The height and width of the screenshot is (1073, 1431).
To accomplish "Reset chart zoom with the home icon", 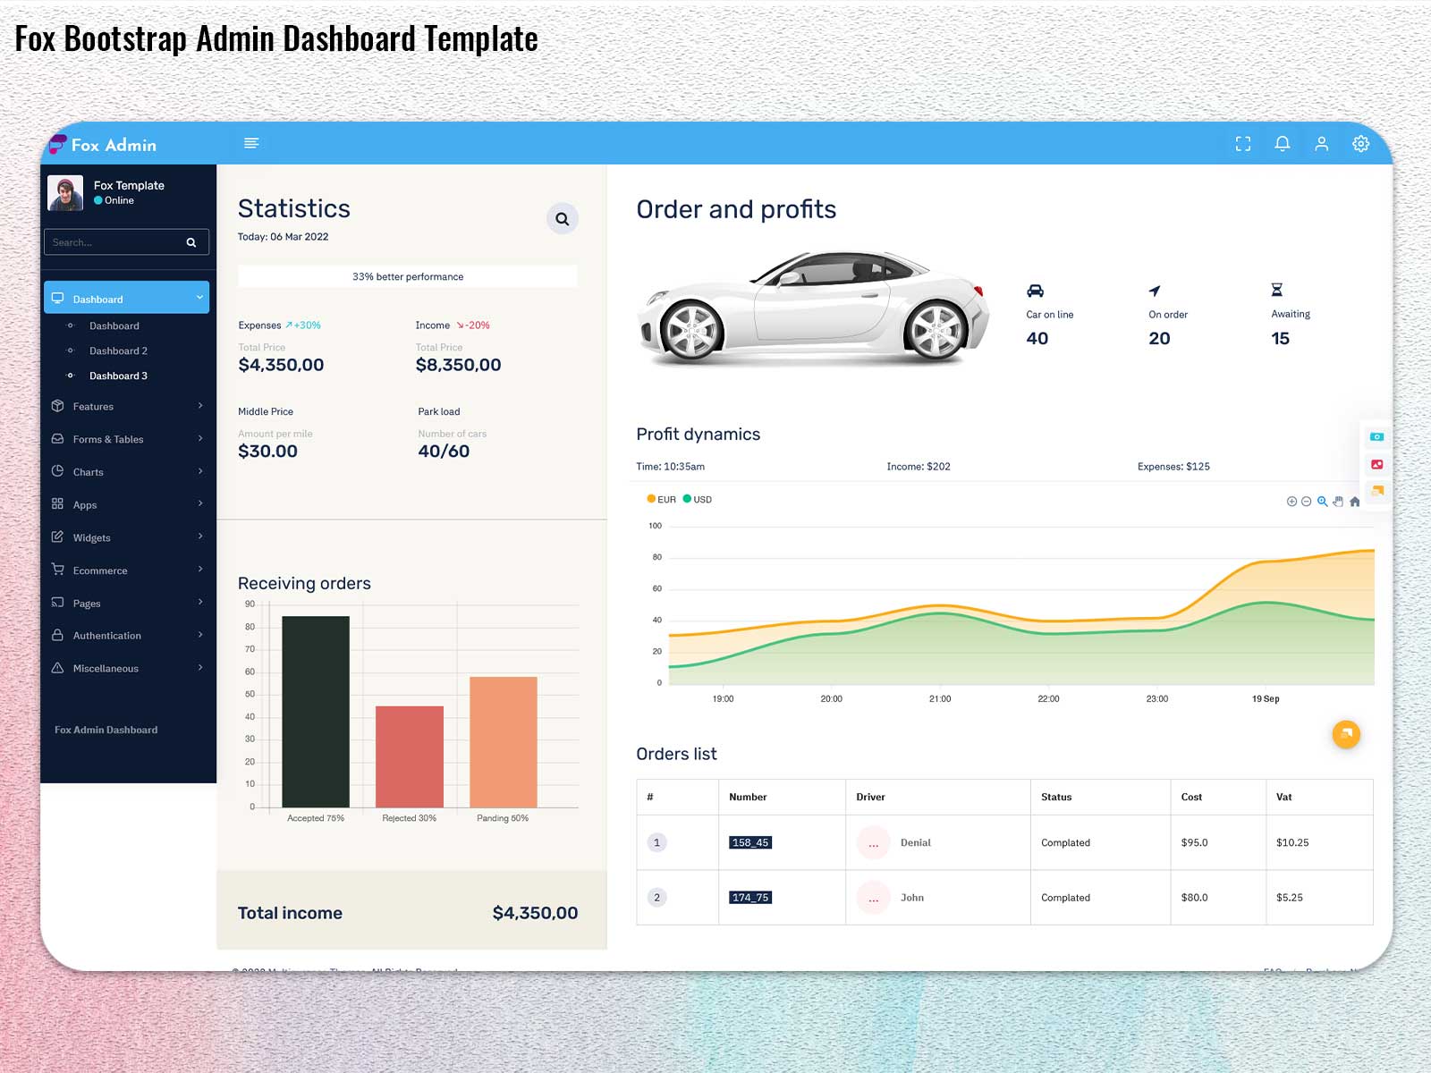I will (x=1354, y=502).
